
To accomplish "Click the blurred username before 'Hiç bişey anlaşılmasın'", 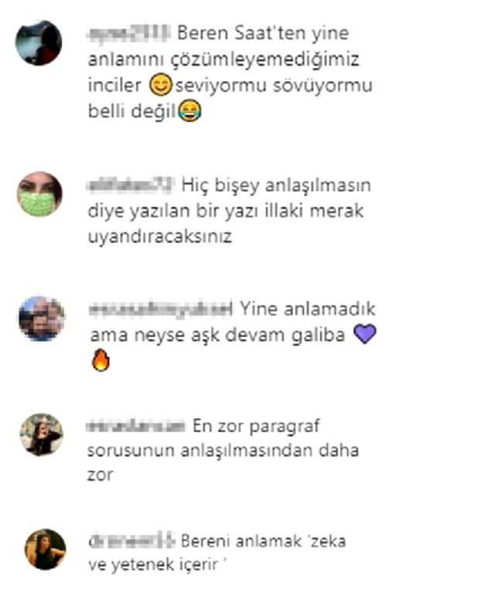I will click(x=131, y=185).
